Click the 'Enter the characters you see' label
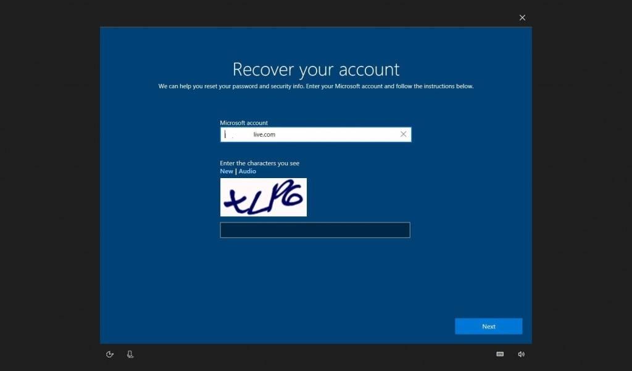The height and width of the screenshot is (371, 632). pyautogui.click(x=260, y=163)
